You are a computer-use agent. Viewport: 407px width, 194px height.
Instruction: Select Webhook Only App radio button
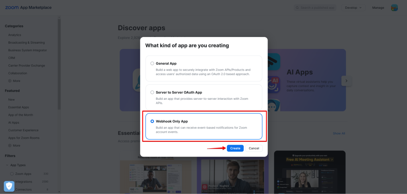[x=152, y=121]
